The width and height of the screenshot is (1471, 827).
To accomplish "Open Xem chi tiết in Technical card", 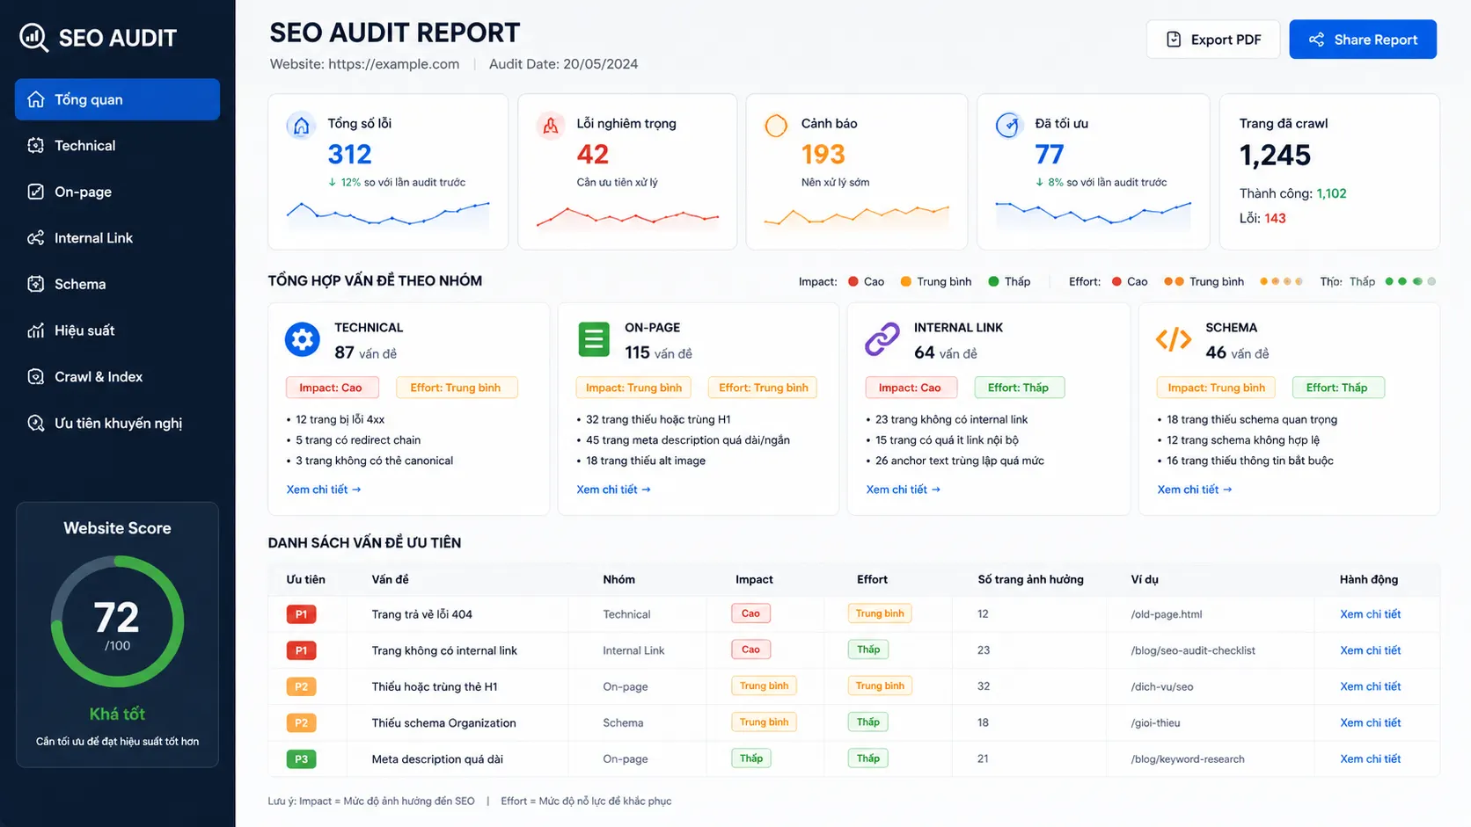I will (x=324, y=490).
